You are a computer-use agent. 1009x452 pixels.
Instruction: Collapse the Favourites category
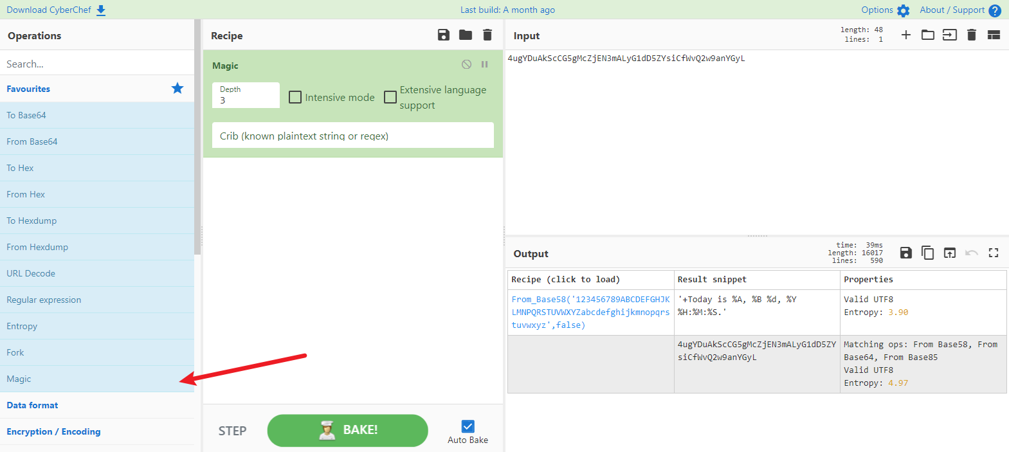coord(96,89)
